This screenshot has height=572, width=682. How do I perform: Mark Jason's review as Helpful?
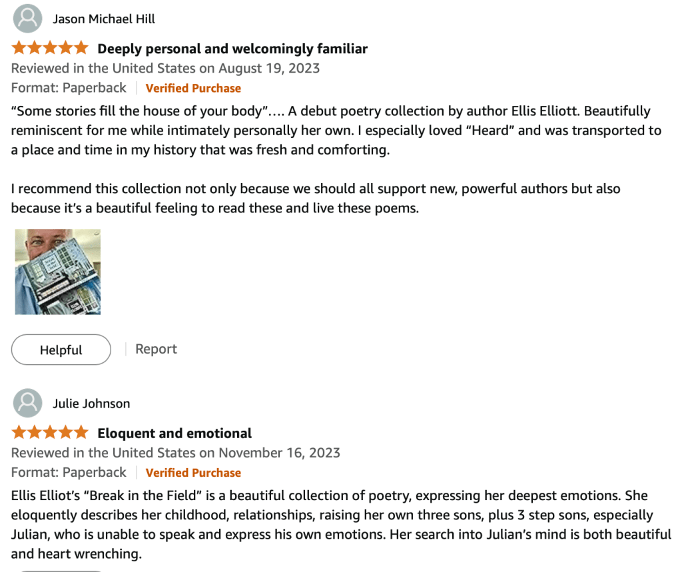pos(61,350)
